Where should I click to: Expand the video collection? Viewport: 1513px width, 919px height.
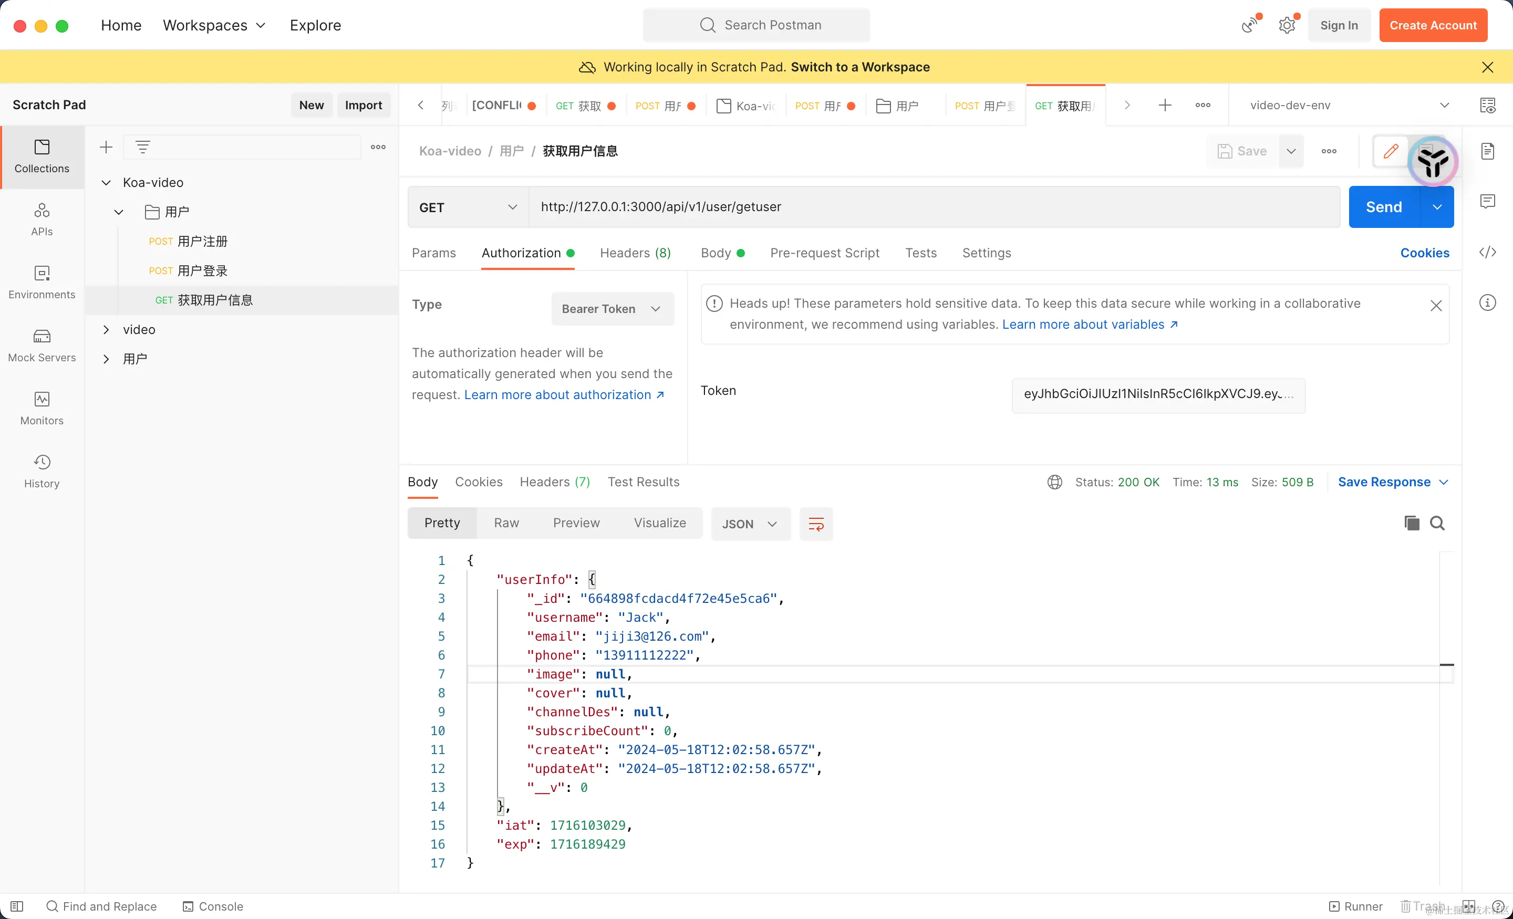click(x=106, y=330)
